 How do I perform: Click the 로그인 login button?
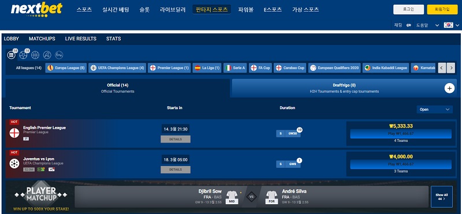(x=408, y=9)
